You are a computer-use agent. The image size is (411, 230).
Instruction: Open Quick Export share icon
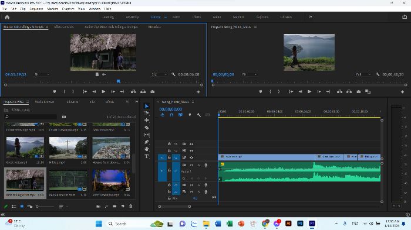click(x=405, y=17)
